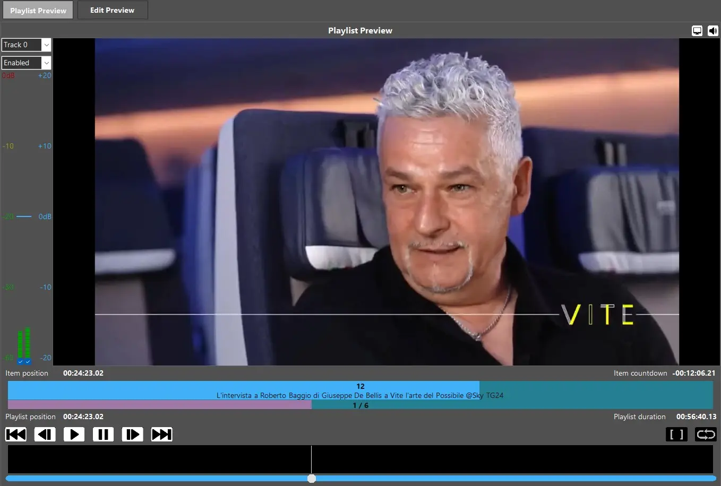Viewport: 721px width, 486px height.
Task: Click the Track 0 dropdown arrow
Action: click(46, 45)
